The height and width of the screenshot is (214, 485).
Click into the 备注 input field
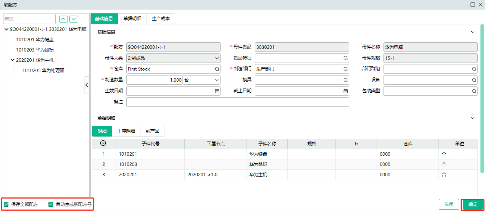(x=238, y=102)
